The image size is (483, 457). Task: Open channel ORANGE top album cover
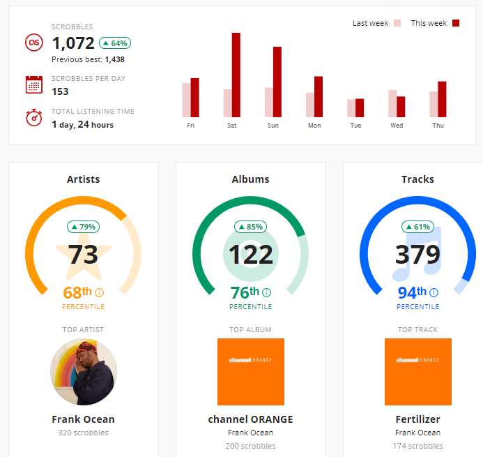251,372
